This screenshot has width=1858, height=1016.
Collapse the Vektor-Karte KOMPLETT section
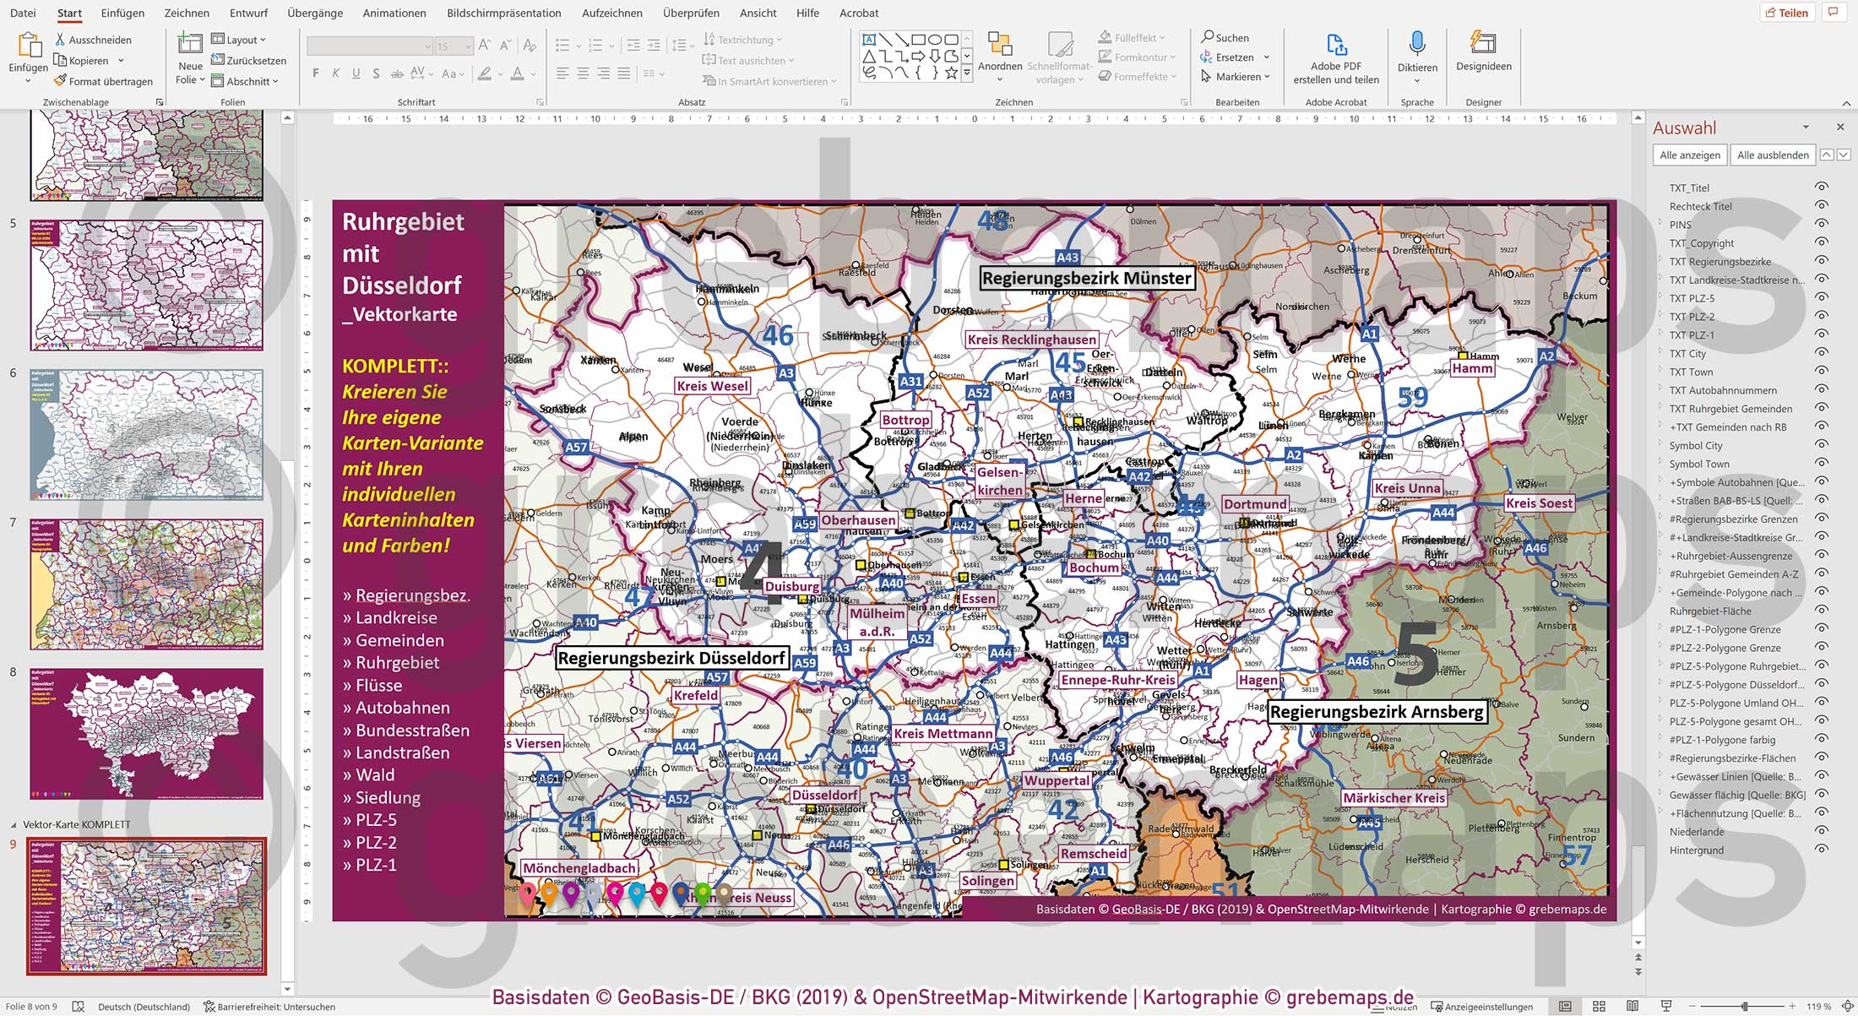pyautogui.click(x=13, y=824)
